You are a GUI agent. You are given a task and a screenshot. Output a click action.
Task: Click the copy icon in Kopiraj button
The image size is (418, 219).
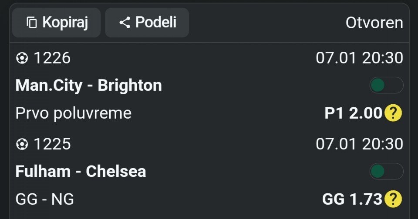32,23
